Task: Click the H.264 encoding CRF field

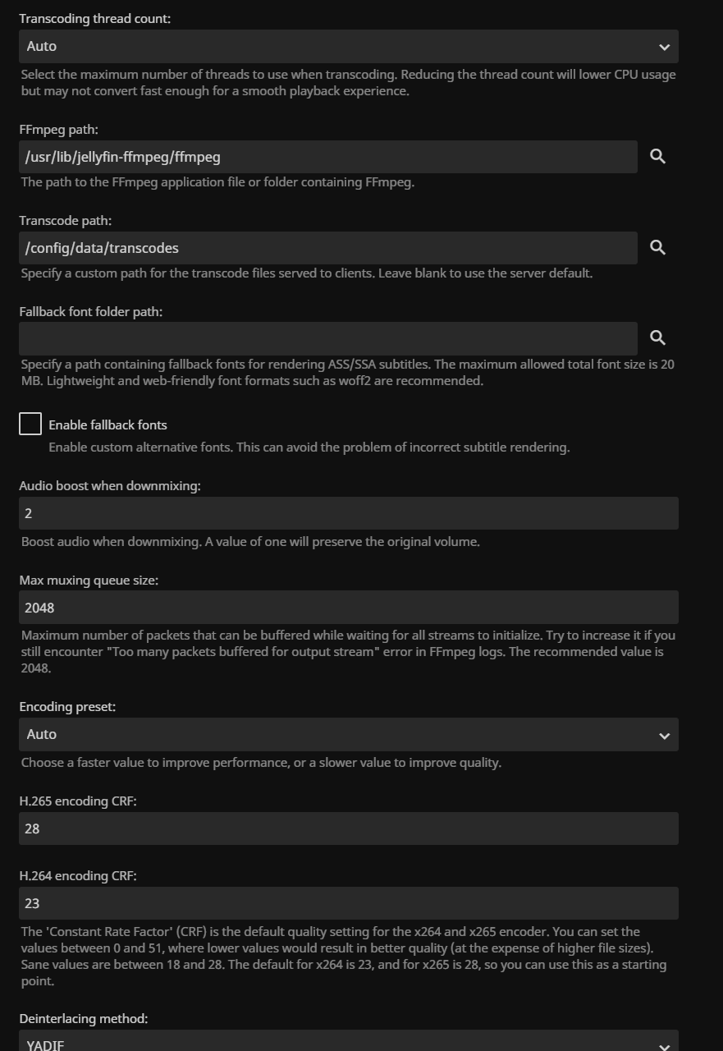Action: (348, 903)
